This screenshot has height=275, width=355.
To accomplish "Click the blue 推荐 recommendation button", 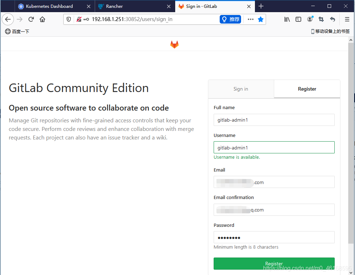I will (230, 19).
